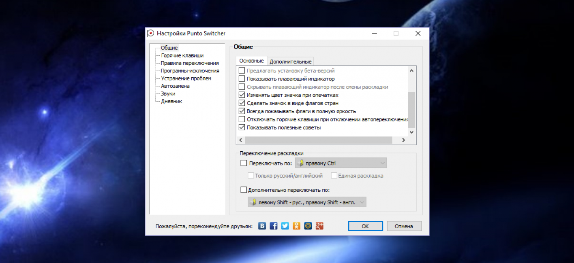
Task: Open the 'левому Shift - рус., правому Shift - англ.' dropdown
Action: [x=307, y=202]
